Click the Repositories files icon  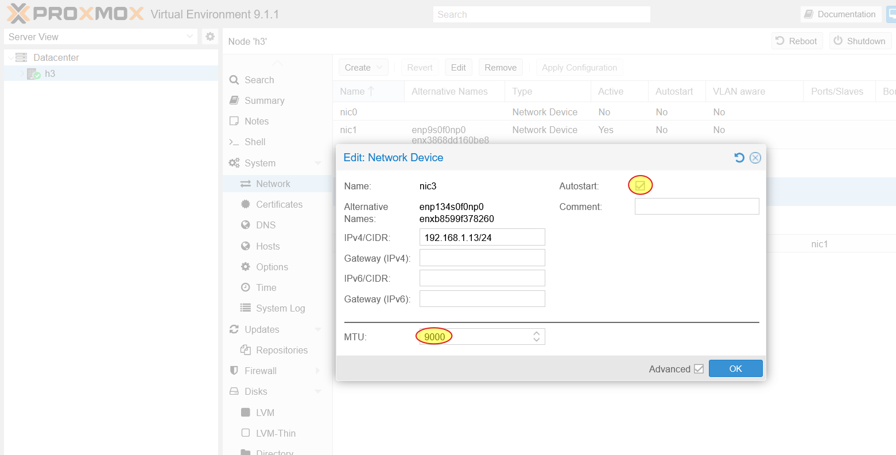[246, 350]
